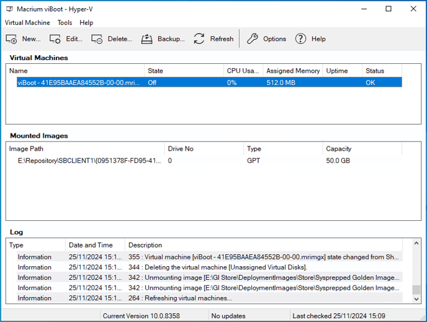Image resolution: width=427 pixels, height=322 pixels.
Task: Click the Description log column header
Action: point(264,245)
